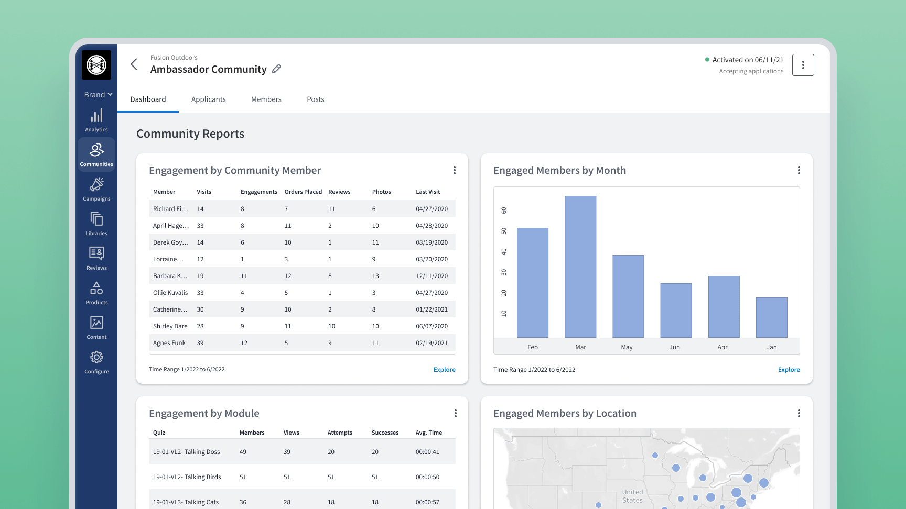906x509 pixels.
Task: Open Analytics in the sidebar
Action: click(96, 120)
